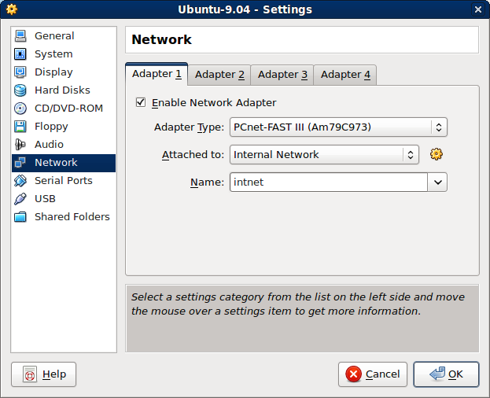Open the Adapter 4 tab
Viewport: 490px width, 398px height.
(345, 75)
